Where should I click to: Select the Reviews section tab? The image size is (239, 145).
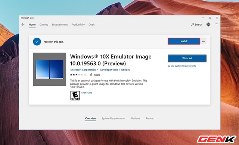point(136,119)
